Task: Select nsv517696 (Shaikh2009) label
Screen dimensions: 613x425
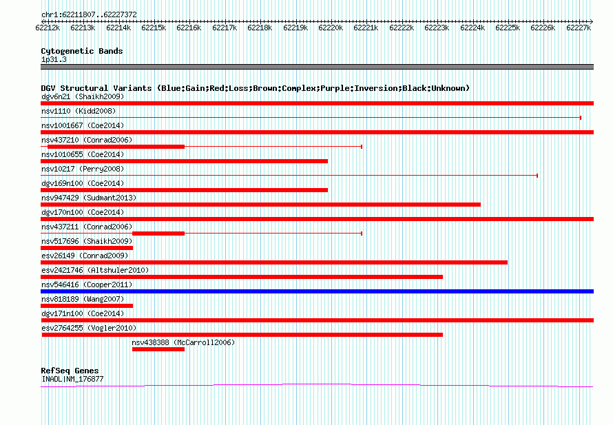Action: click(87, 241)
